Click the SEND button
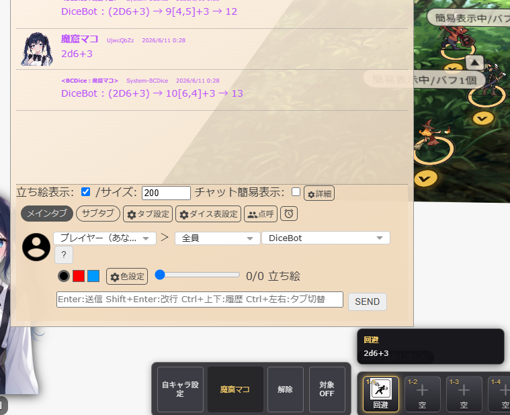The height and width of the screenshot is (415, 510). [367, 302]
